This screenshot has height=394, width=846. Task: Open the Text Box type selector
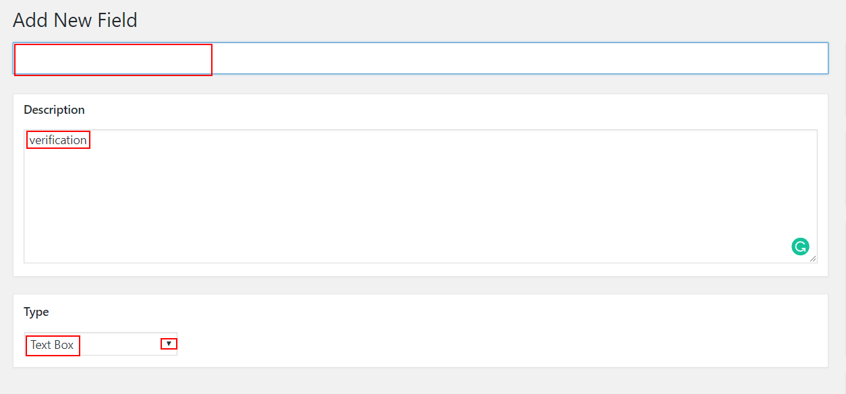(101, 344)
